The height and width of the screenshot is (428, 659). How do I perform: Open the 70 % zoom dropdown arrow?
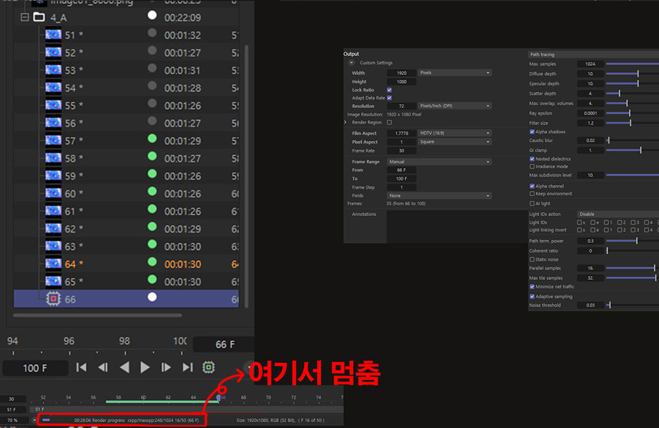pyautogui.click(x=34, y=420)
